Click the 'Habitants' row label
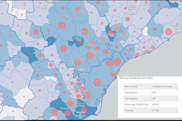The height and width of the screenshot is (121, 182). 129,110
